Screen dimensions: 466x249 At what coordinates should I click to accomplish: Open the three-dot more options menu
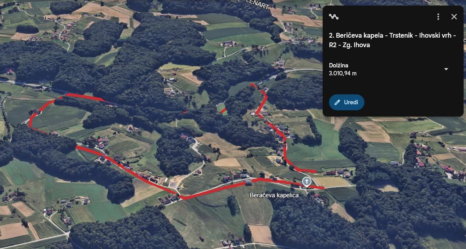tap(438, 17)
